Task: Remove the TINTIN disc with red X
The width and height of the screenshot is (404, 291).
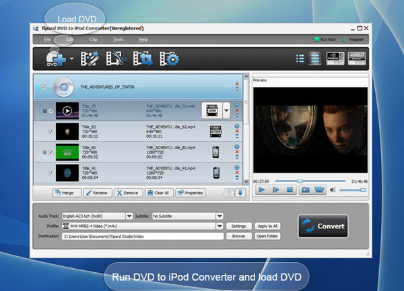Action: pos(237,84)
